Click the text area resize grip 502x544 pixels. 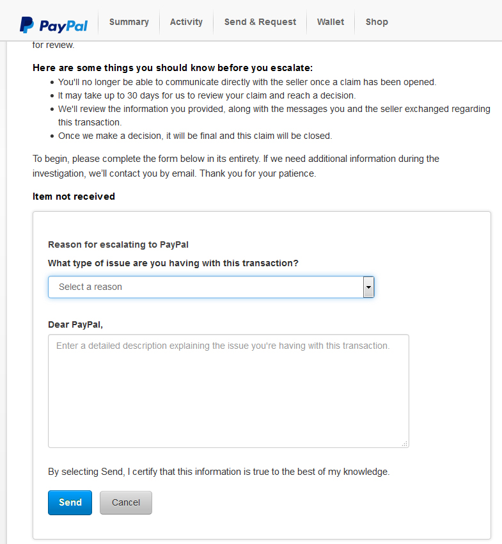coord(405,444)
